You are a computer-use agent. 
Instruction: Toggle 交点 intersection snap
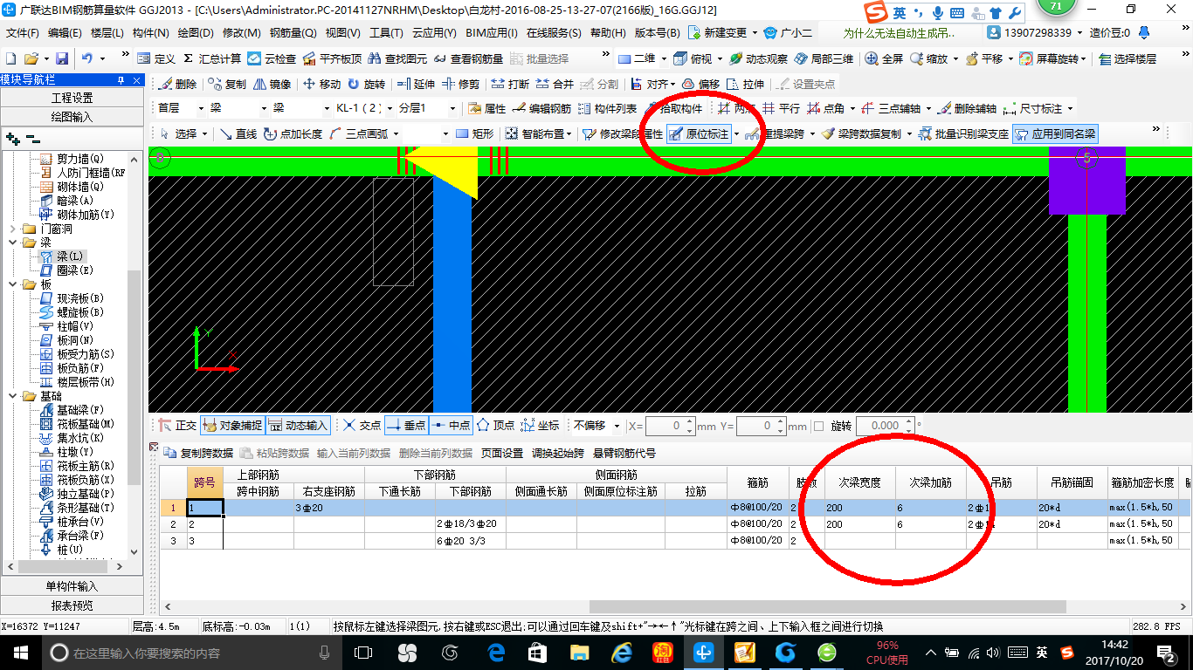click(x=362, y=425)
